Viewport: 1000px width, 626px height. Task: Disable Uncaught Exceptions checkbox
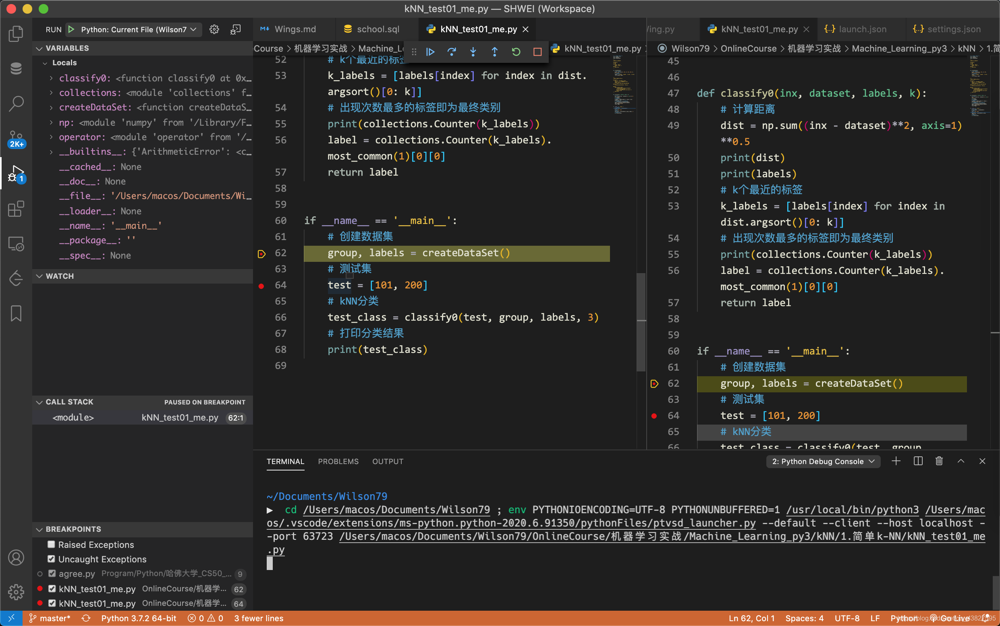pos(51,559)
